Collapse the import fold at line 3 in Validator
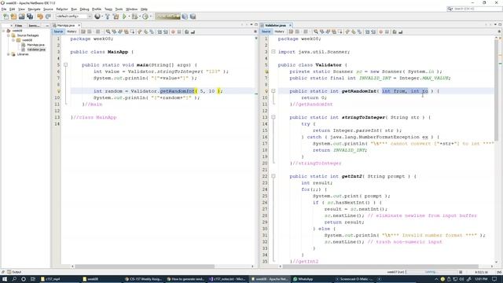 274,52
